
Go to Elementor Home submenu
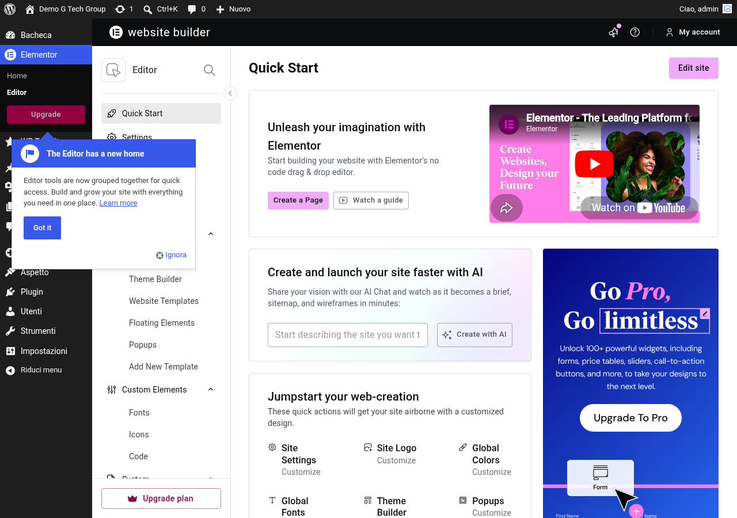[x=17, y=76]
